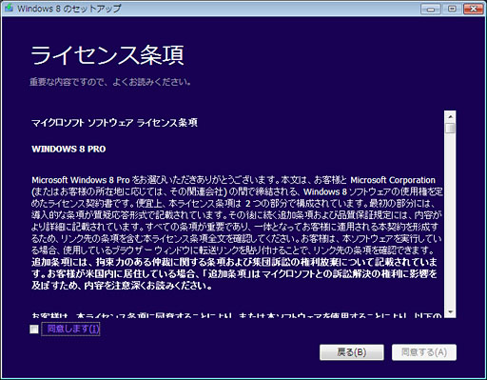The width and height of the screenshot is (487, 380).
Task: Click the 重要な内容ですので subtitle text
Action: [x=110, y=82]
